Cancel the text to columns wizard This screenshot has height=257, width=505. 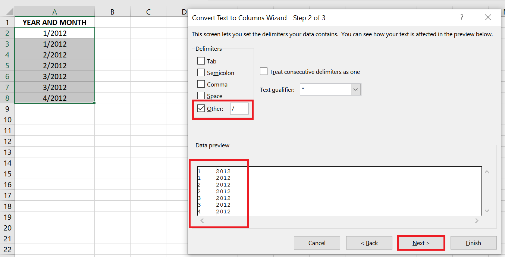click(317, 243)
